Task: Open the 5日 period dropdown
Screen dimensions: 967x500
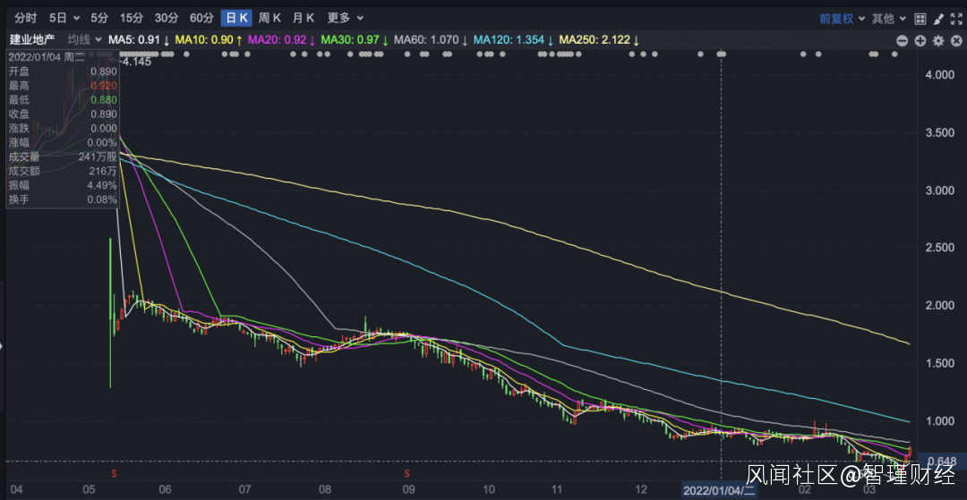Action: pyautogui.click(x=64, y=19)
